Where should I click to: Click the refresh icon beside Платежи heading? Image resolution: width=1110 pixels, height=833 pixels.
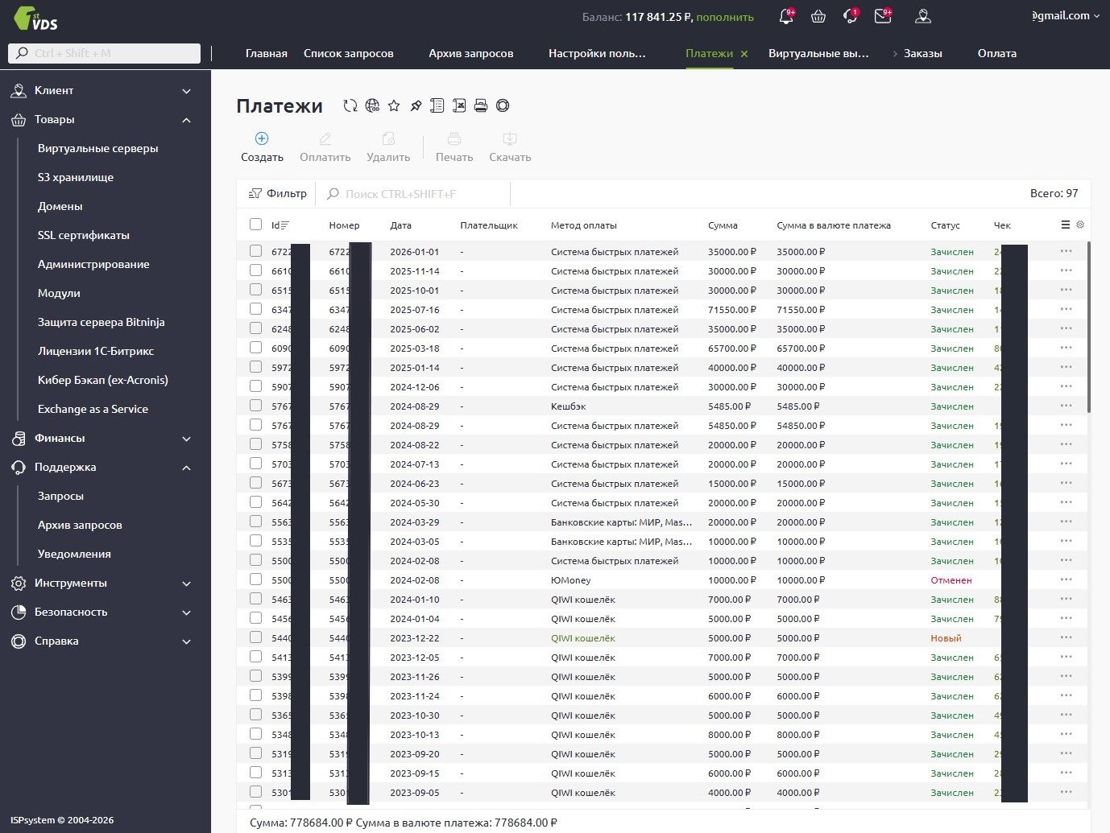(350, 105)
